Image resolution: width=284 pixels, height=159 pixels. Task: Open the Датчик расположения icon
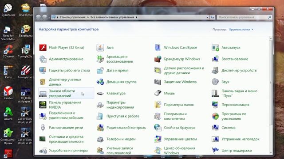[158, 71]
